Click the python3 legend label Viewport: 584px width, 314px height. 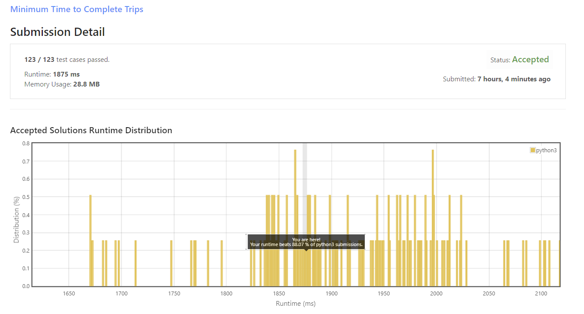click(546, 150)
